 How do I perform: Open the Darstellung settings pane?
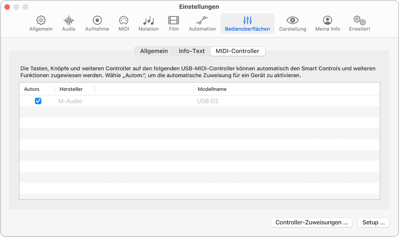293,24
